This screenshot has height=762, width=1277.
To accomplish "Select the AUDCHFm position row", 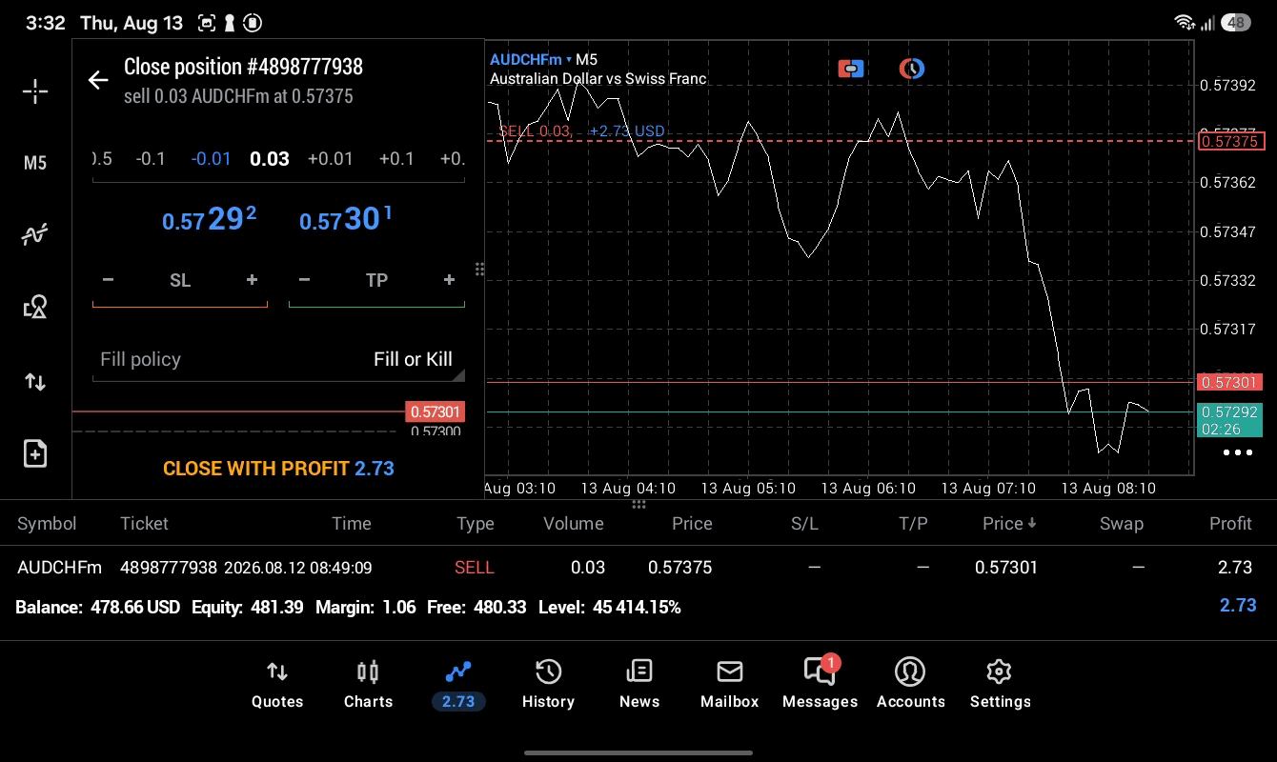I will click(x=638, y=568).
